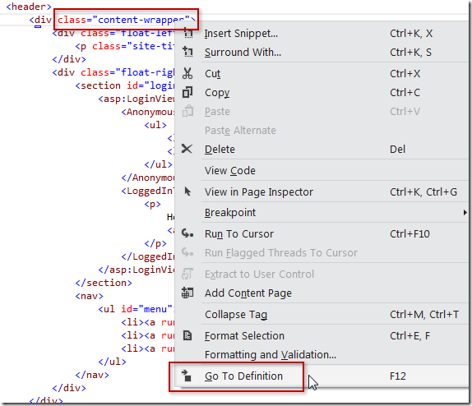Click the Insert Snippet icon

click(x=188, y=33)
